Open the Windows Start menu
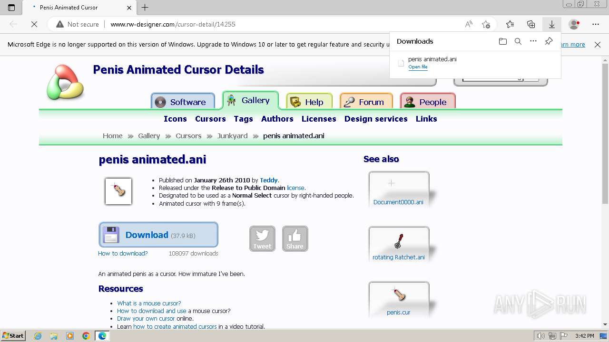Image resolution: width=609 pixels, height=342 pixels. click(13, 336)
